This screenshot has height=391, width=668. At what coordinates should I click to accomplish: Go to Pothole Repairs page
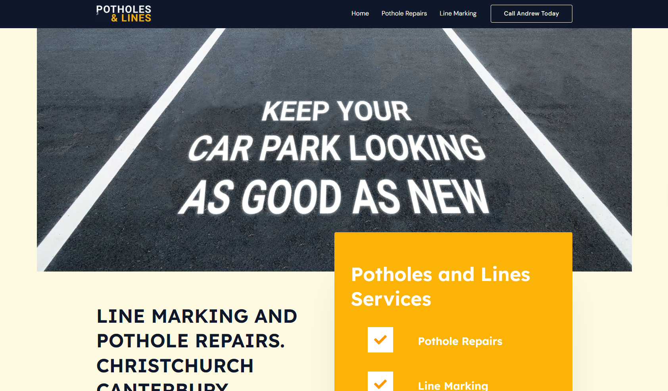[404, 13]
